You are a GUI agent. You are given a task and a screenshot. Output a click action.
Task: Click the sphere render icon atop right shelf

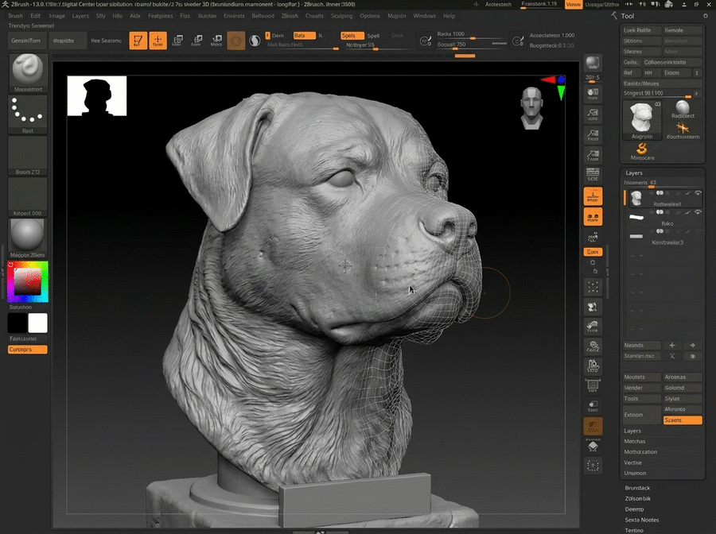593,64
